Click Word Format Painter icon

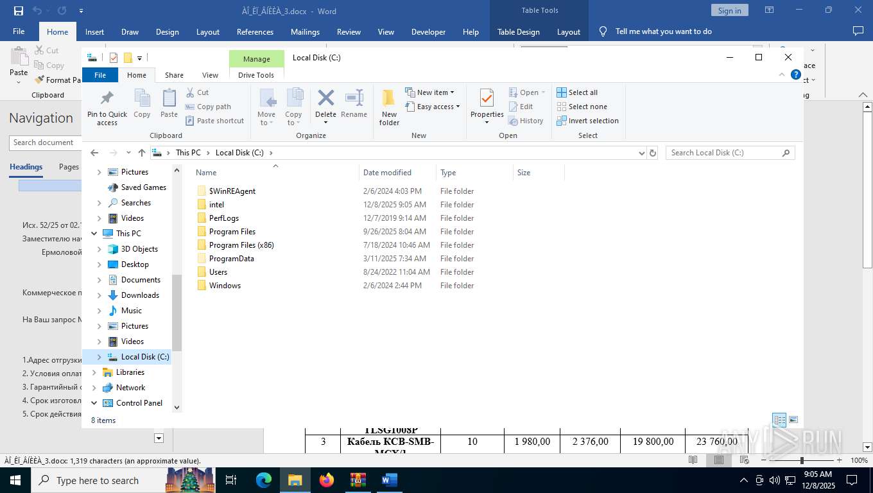pos(40,80)
